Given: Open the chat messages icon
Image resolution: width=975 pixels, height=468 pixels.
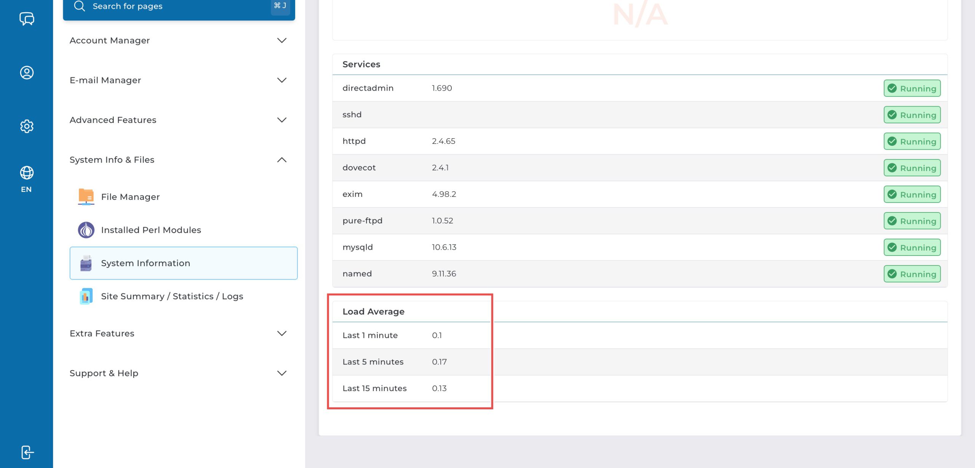Looking at the screenshot, I should click(27, 18).
